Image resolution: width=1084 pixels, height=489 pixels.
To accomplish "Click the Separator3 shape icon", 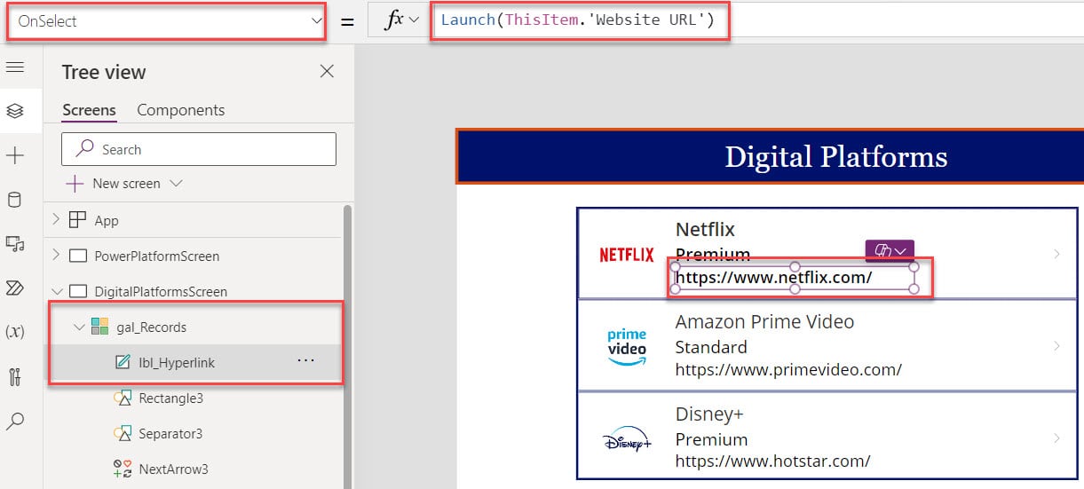I will 123,433.
